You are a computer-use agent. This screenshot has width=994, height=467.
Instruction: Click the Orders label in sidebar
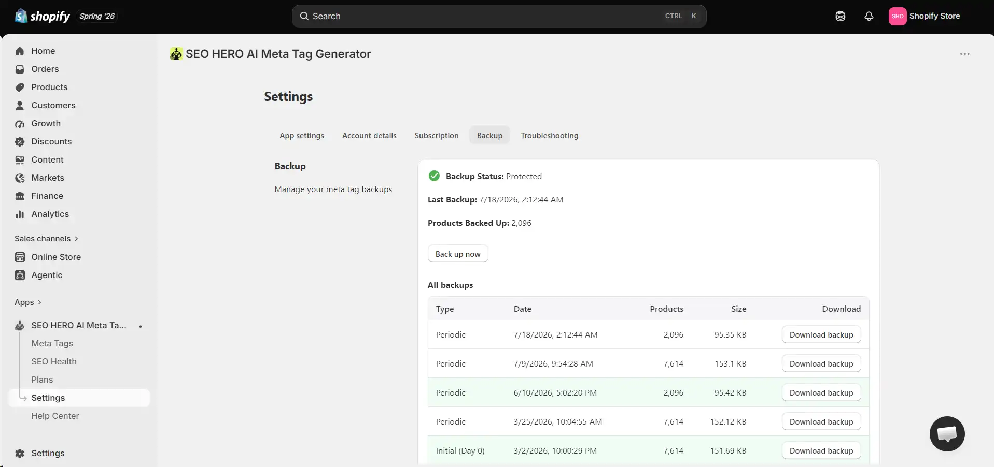[45, 69]
